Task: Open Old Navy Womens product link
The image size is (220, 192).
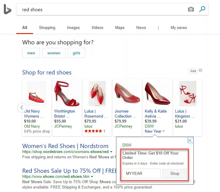Action: [x=34, y=114]
